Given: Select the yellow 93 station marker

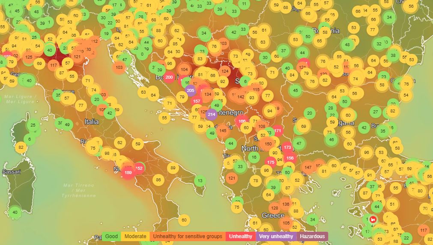Looking at the screenshot, I should [251, 98].
